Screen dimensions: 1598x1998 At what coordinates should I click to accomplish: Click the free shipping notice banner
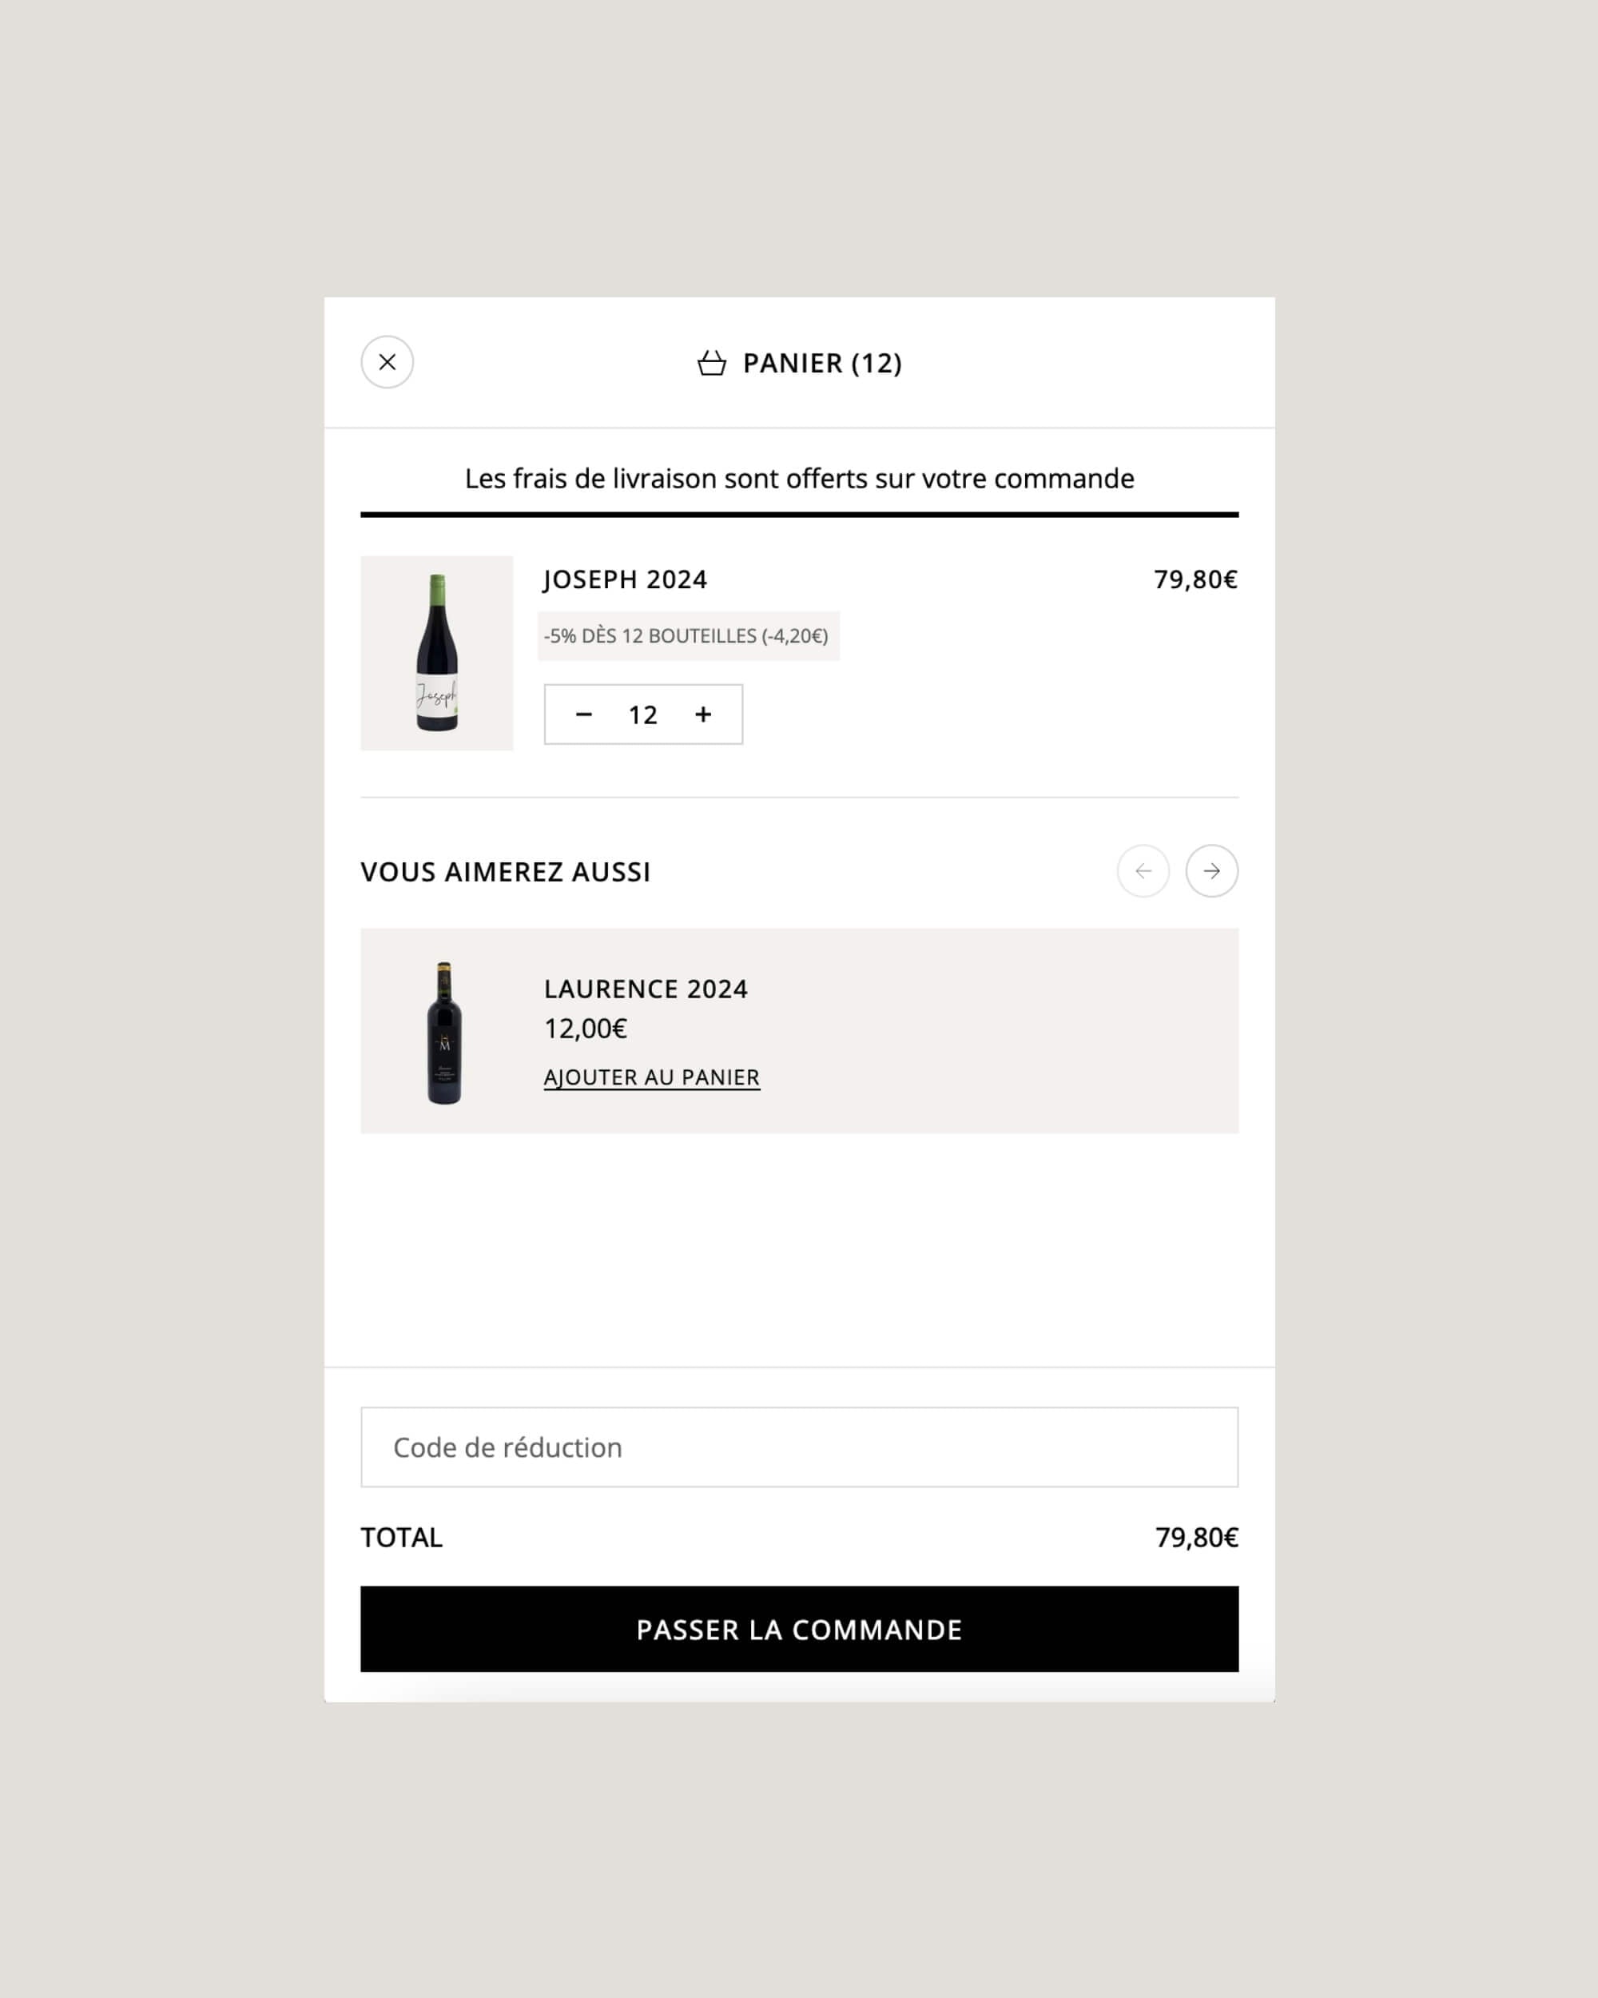(798, 478)
